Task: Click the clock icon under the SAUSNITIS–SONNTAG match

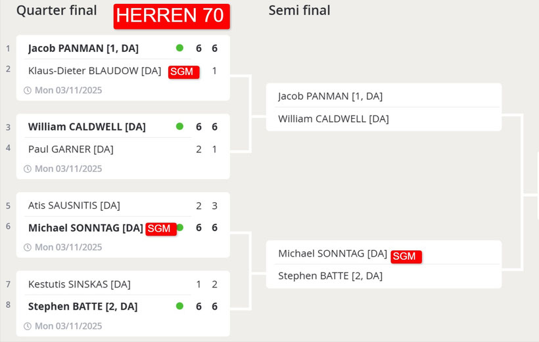Action: tap(28, 247)
